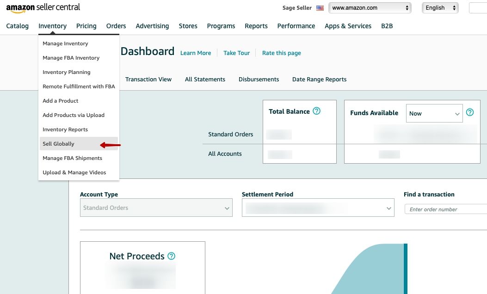Click the Net Proceeds help icon
This screenshot has width=487, height=294.
point(172,256)
